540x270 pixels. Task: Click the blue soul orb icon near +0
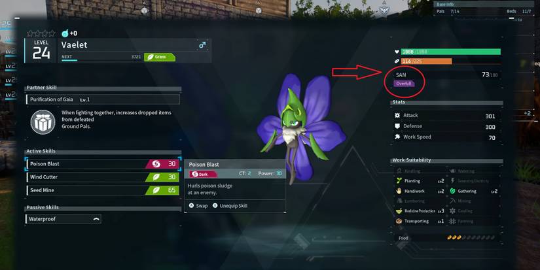[65, 33]
